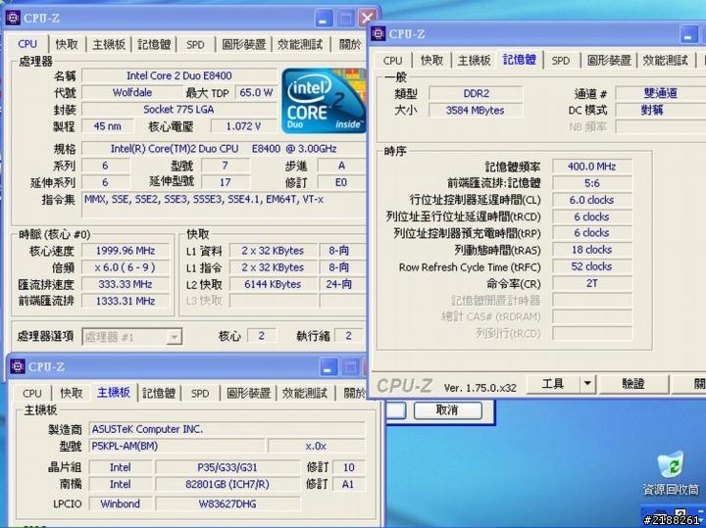Screen dimensions: 706x528
Task: Minimize the bottom CPU-Z mainboard window
Action: click(328, 367)
